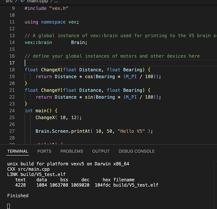This screenshot has height=209, width=217.
Task: Switch to the PORTS tab
Action: pos(44,151)
